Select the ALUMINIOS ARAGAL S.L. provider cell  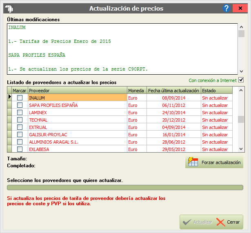(x=78, y=142)
